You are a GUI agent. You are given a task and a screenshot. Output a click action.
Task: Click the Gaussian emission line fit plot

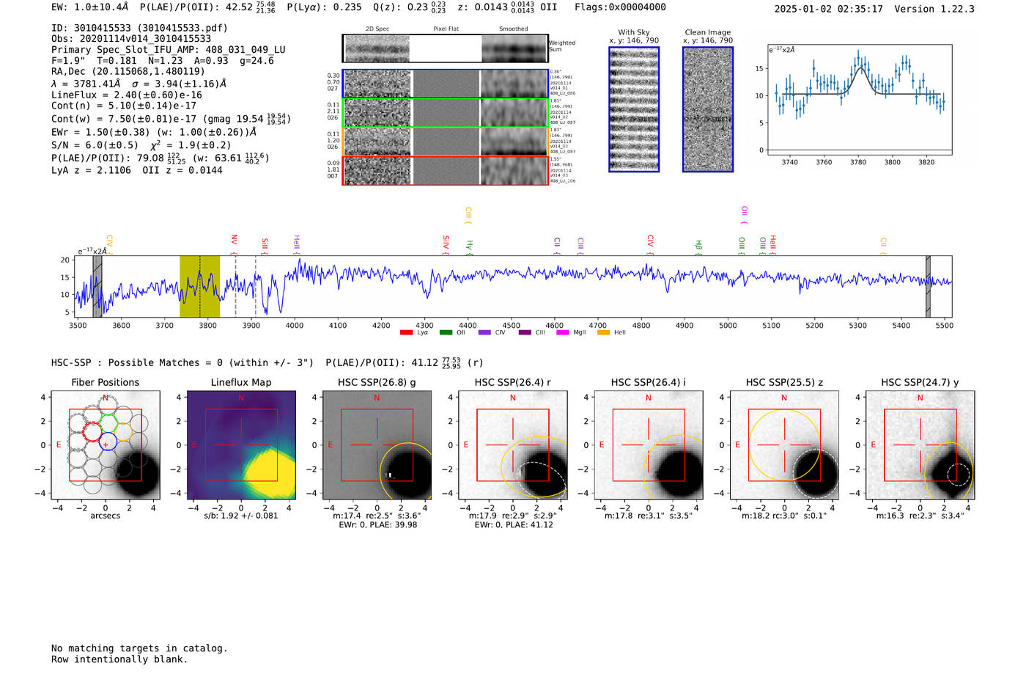point(860,99)
